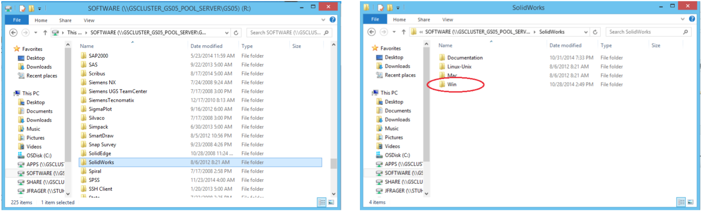The height and width of the screenshot is (211, 702).
Task: Select the SPSS folder icon
Action: 84,180
